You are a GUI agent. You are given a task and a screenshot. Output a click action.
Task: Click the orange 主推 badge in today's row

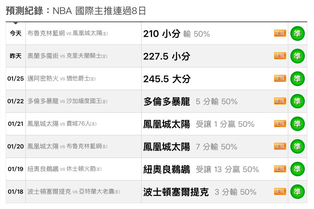tap(280, 33)
